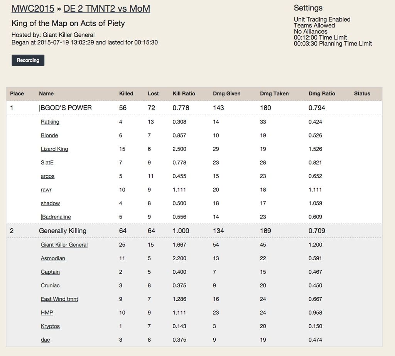Click the Kill Ratio column header
The height and width of the screenshot is (356, 395).
184,93
